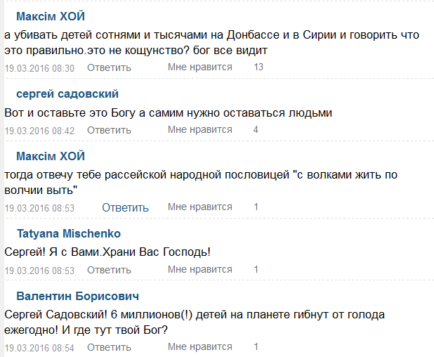Screen dimensions: 434x357
Task: Click Ответить on the 08:53 Максім ХОЙ comment
Action: click(125, 207)
